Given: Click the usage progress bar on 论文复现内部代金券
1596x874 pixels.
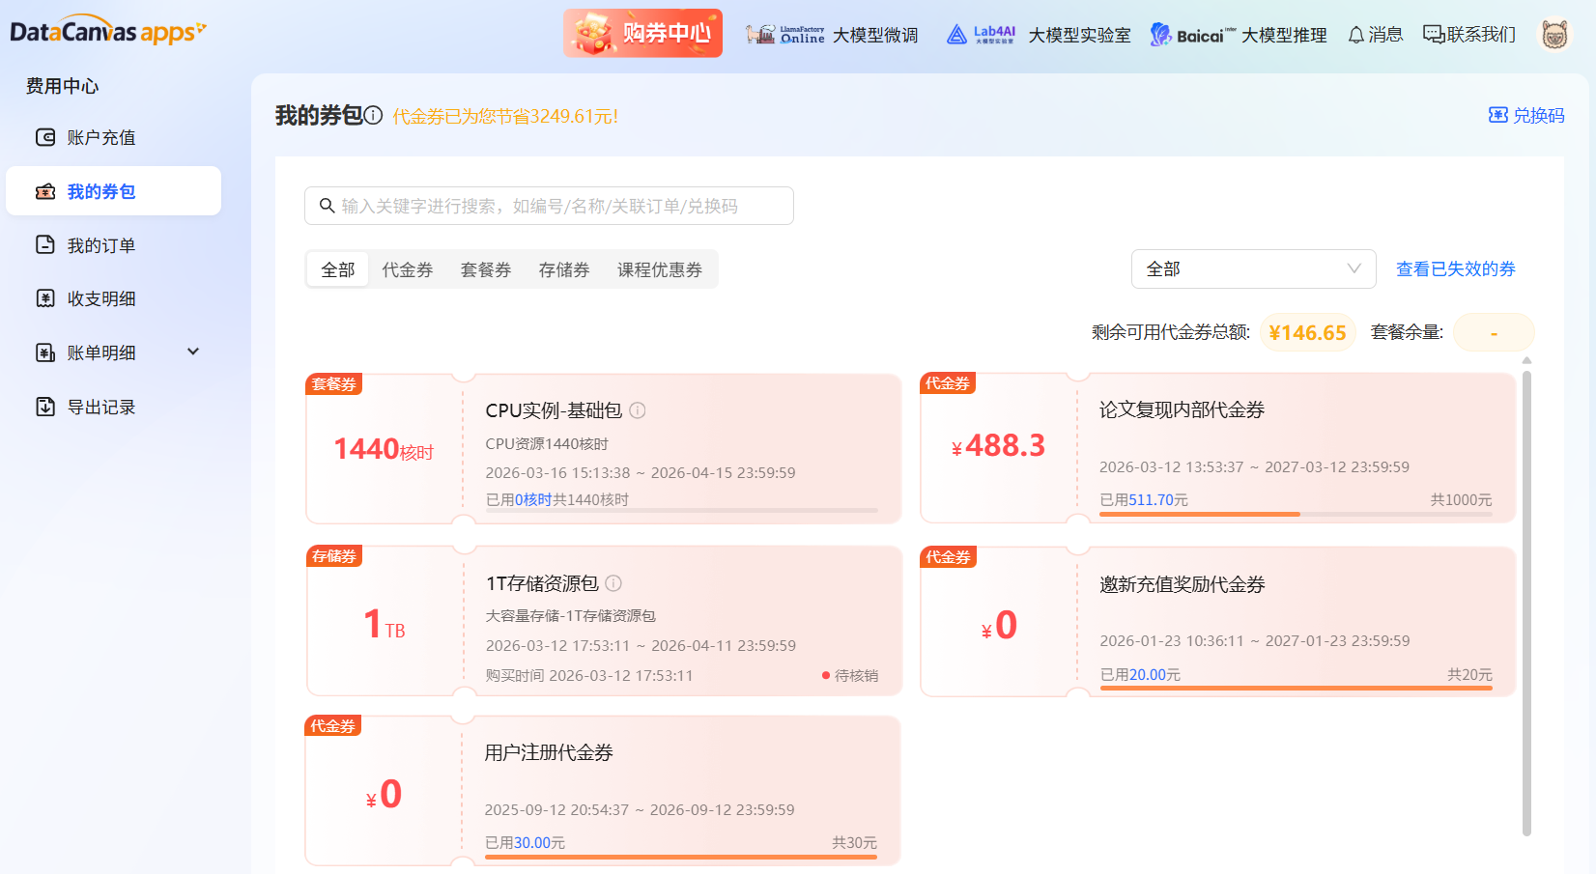Looking at the screenshot, I should click(1296, 514).
